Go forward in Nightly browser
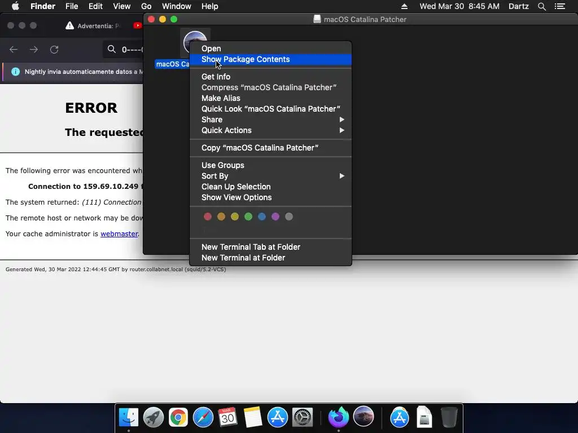This screenshot has width=578, height=433. click(x=34, y=50)
